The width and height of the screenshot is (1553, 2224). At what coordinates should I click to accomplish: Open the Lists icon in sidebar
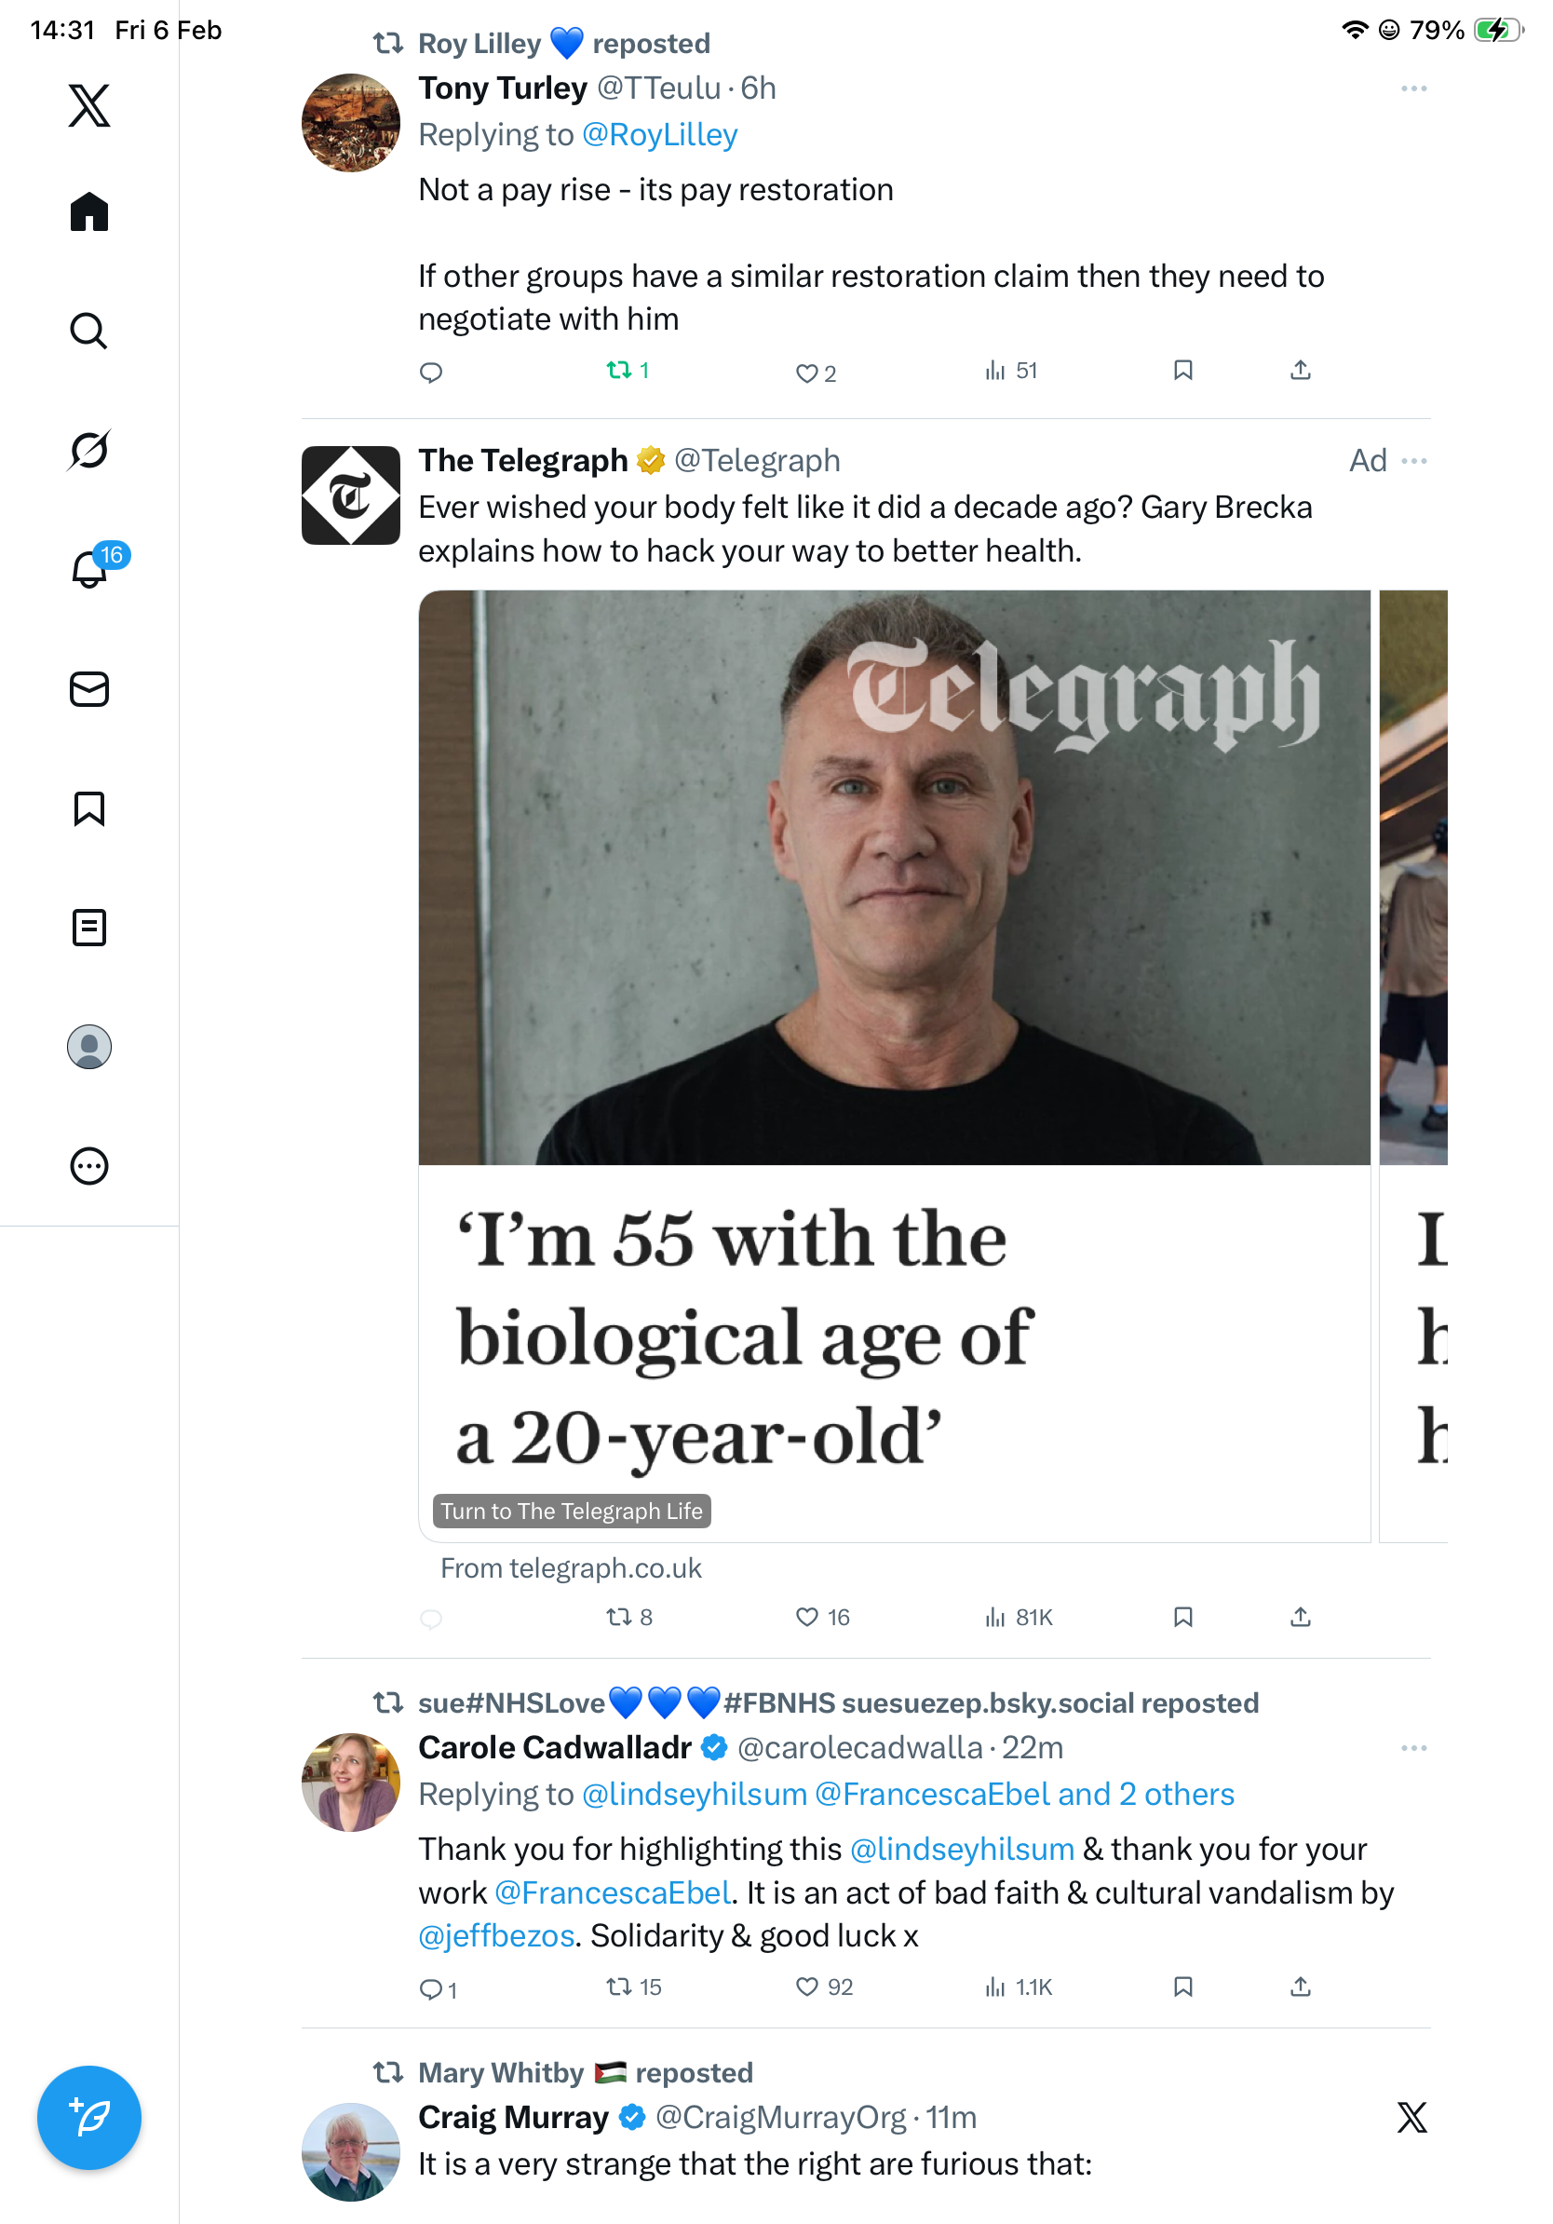[89, 927]
